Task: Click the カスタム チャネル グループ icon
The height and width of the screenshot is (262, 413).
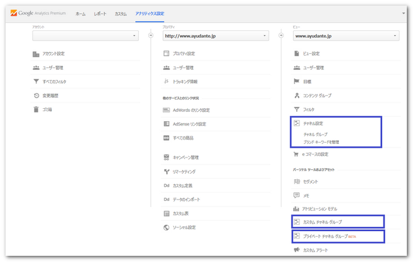Action: coord(296,222)
